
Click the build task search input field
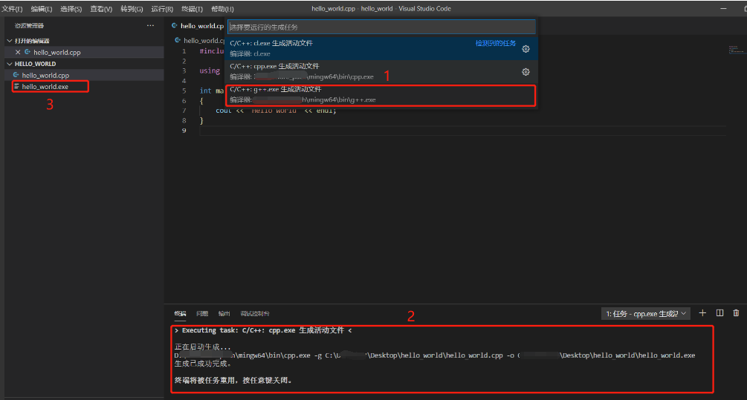point(381,27)
